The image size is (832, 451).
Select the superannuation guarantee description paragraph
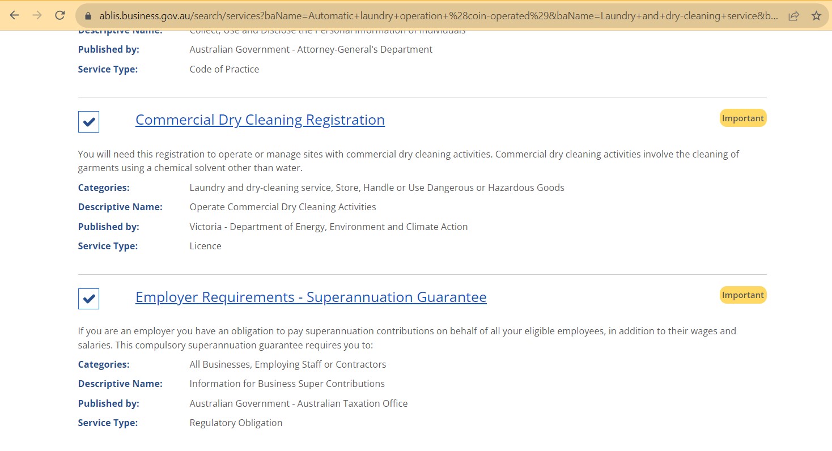[407, 338]
